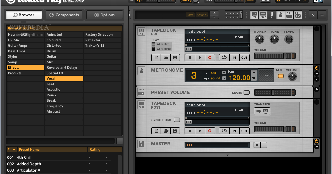This screenshot has width=332, height=174.
Task: Click the Save preset button
Action: [x=190, y=15]
